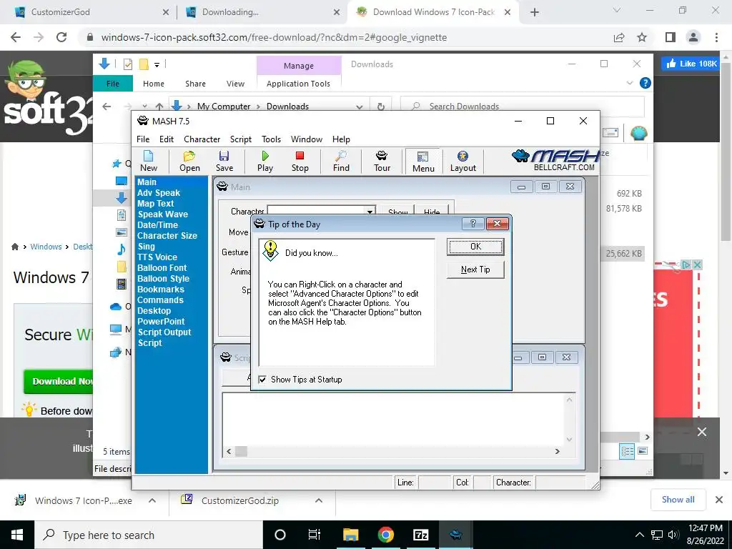Open the Help menu in MASH
Screen dimensions: 732x549
pyautogui.click(x=341, y=139)
